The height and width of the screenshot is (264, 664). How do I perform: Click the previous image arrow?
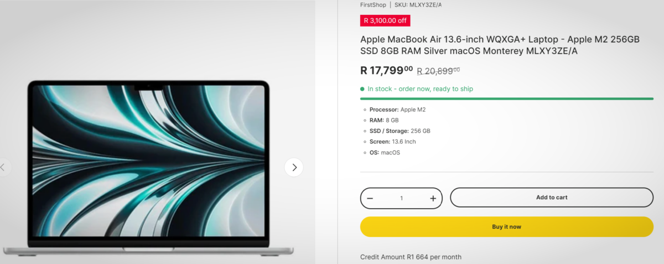tap(3, 167)
